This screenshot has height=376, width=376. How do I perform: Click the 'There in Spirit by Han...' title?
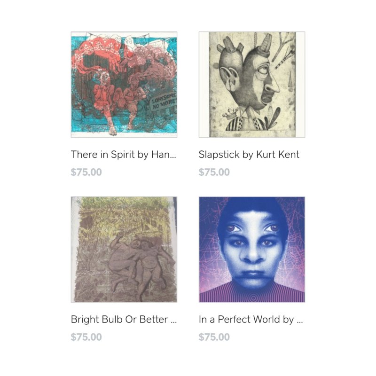click(124, 155)
